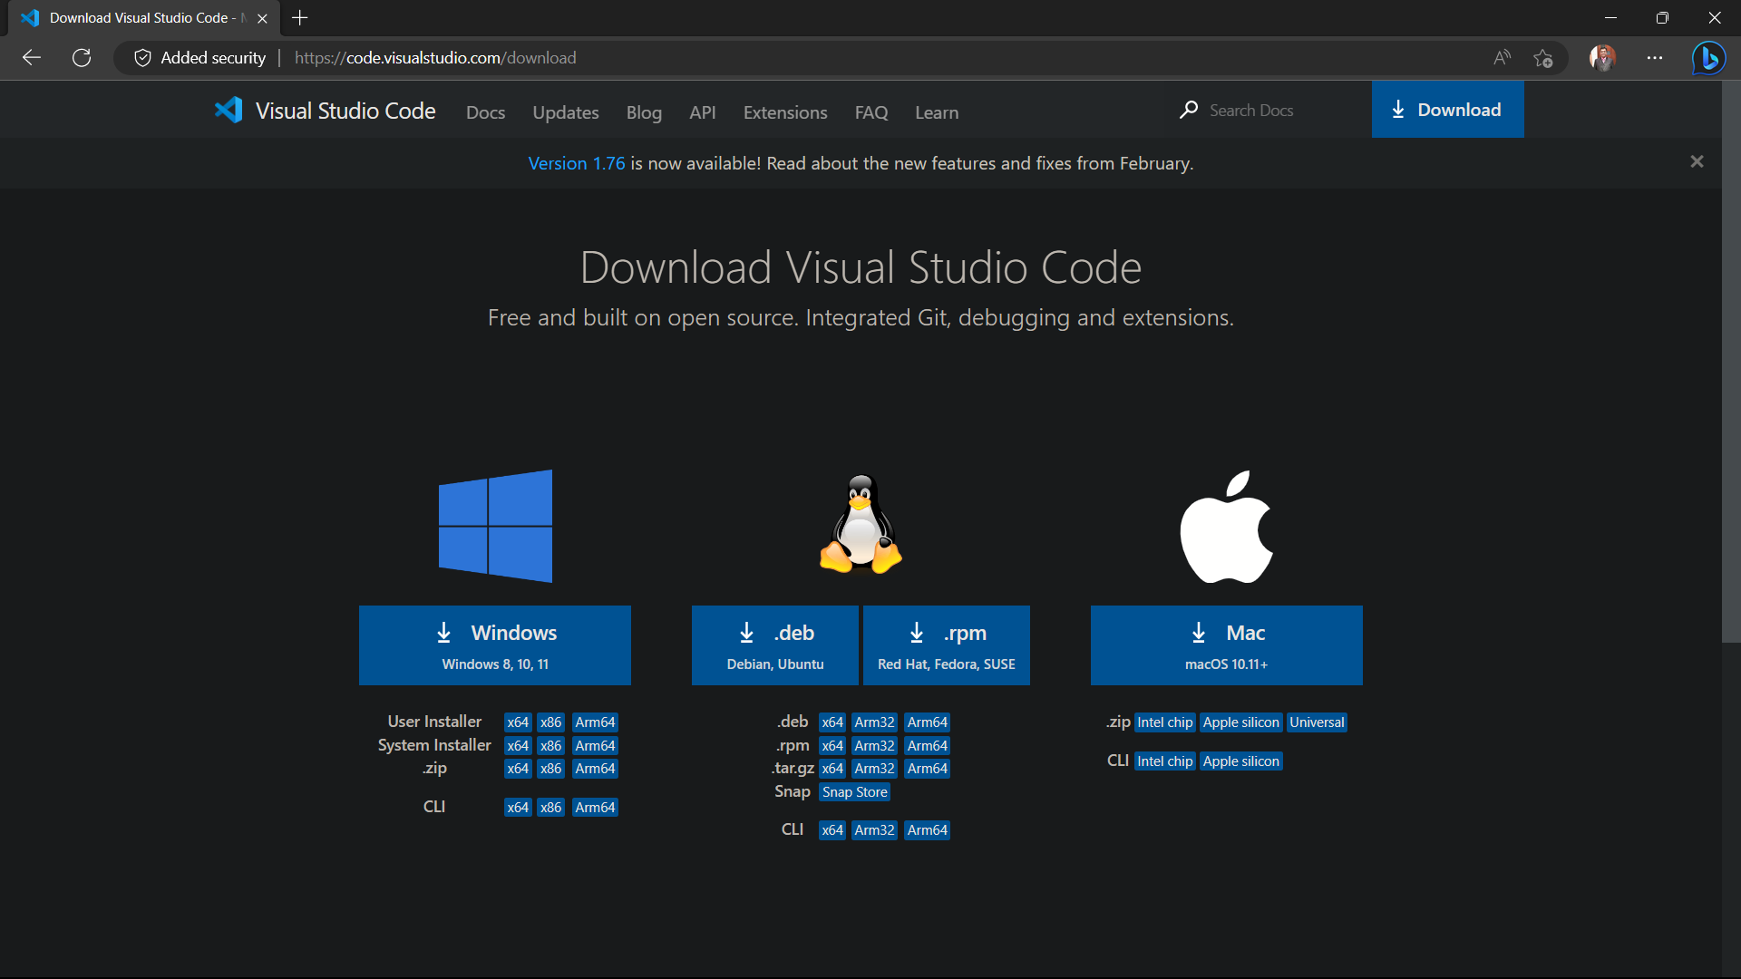Viewport: 1741px width, 979px height.
Task: Download the .deb Debian, Ubuntu package
Action: tap(774, 645)
